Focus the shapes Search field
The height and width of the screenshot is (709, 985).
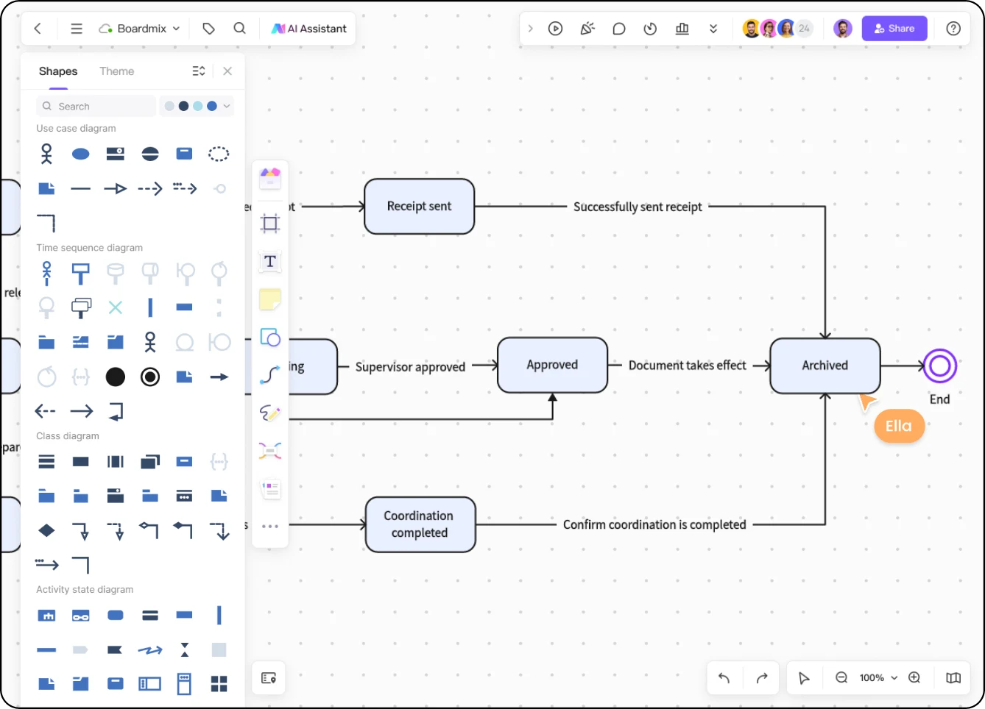[96, 106]
